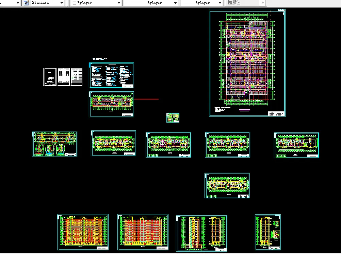Viewport: 341px width, 254px height.
Task: Select second floor plan sheet in middle row
Action: (x=114, y=143)
